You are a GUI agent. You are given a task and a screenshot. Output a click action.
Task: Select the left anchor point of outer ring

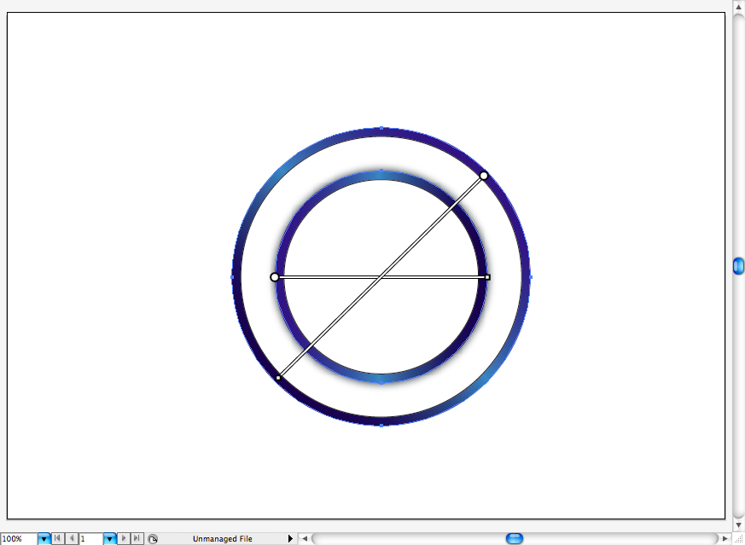click(x=232, y=277)
